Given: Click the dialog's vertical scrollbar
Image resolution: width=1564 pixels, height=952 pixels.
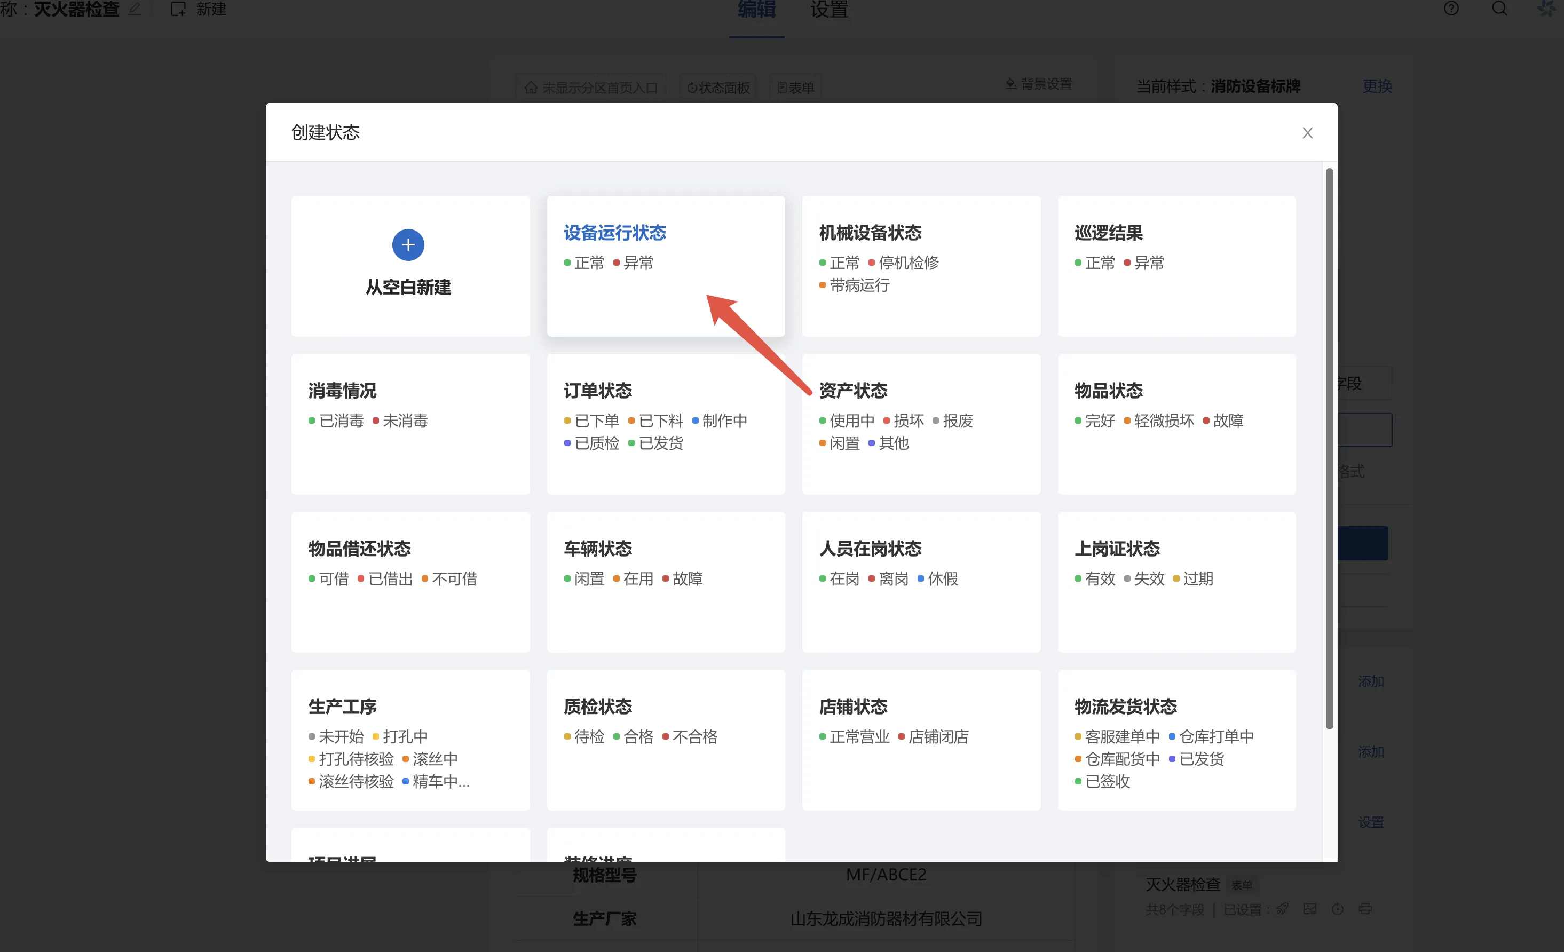Looking at the screenshot, I should click(x=1329, y=449).
